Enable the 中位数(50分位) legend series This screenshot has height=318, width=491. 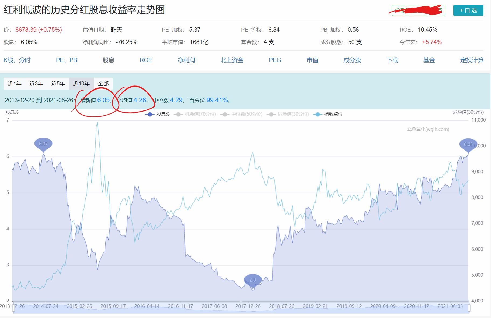[x=246, y=114]
